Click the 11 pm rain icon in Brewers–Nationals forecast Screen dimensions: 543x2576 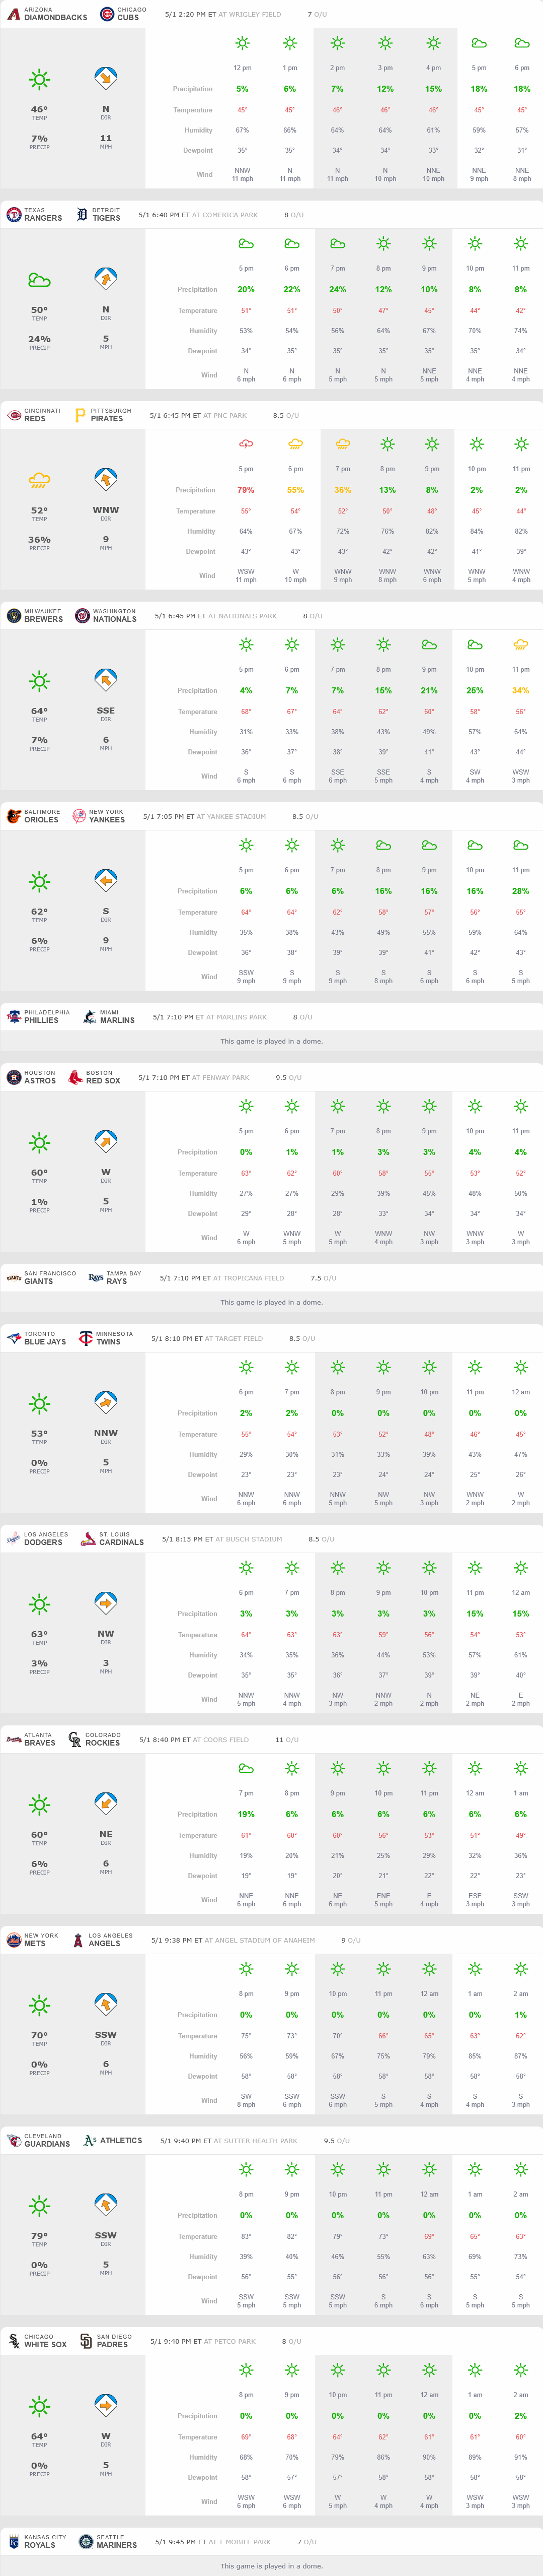[521, 645]
